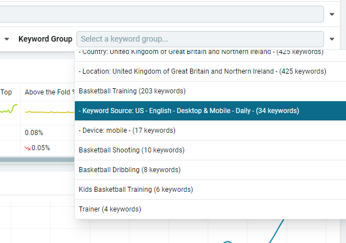Click the table's horizontal scrollbar
Screen dimensions: 346x243
[37, 160]
